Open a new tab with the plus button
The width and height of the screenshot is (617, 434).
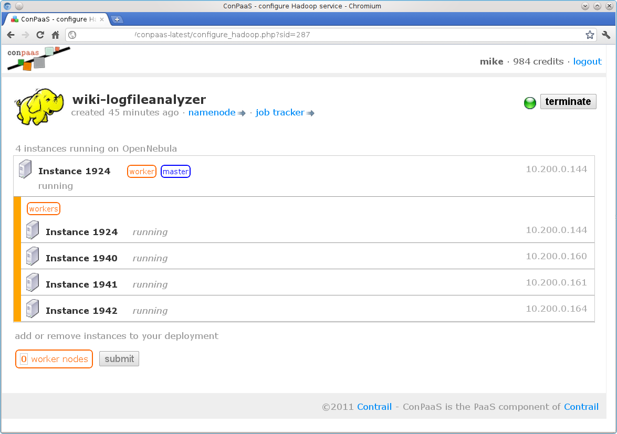tap(117, 19)
